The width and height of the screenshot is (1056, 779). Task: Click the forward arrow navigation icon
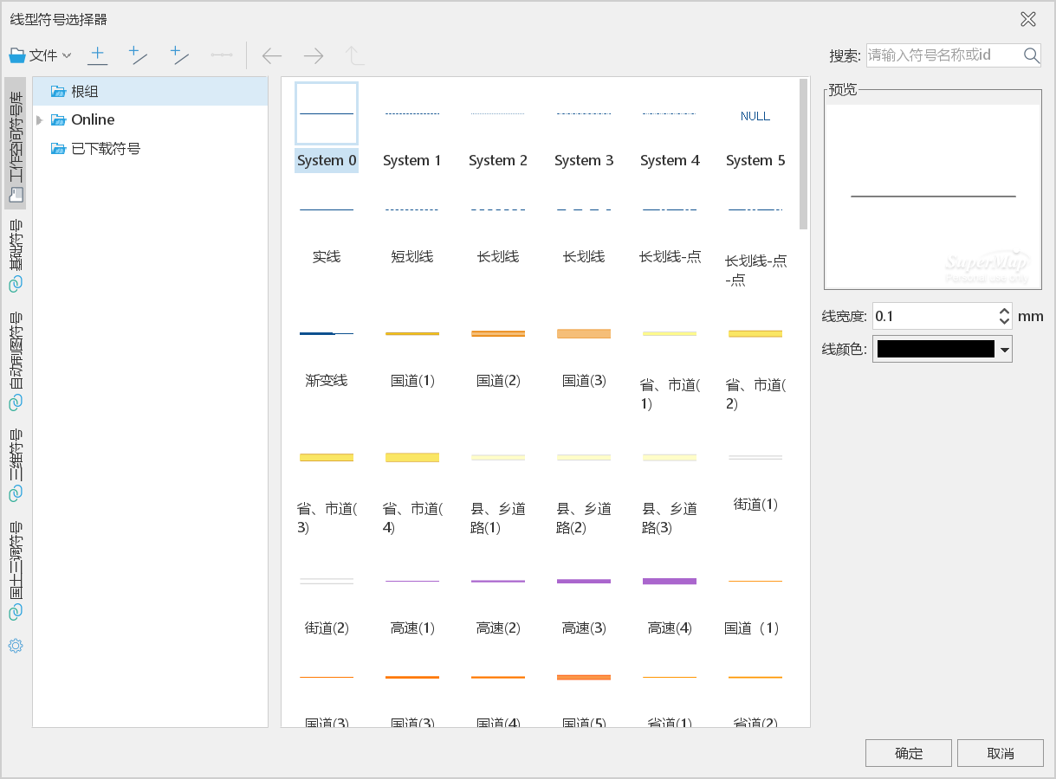pos(313,56)
